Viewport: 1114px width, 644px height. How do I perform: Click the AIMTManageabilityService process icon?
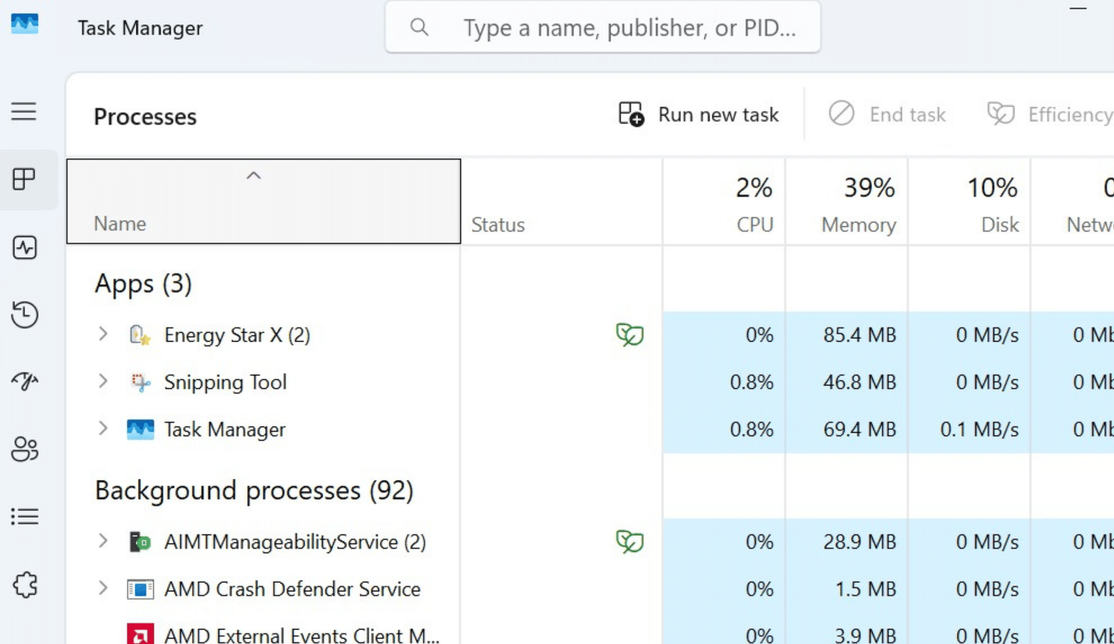[x=140, y=541]
